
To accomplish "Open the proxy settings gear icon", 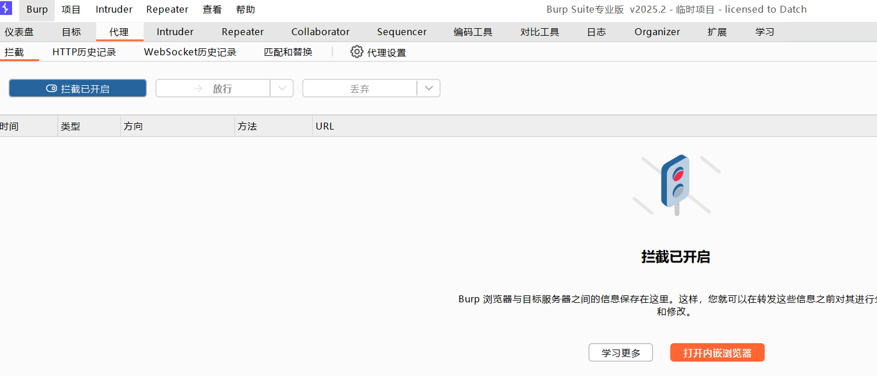I will point(357,52).
